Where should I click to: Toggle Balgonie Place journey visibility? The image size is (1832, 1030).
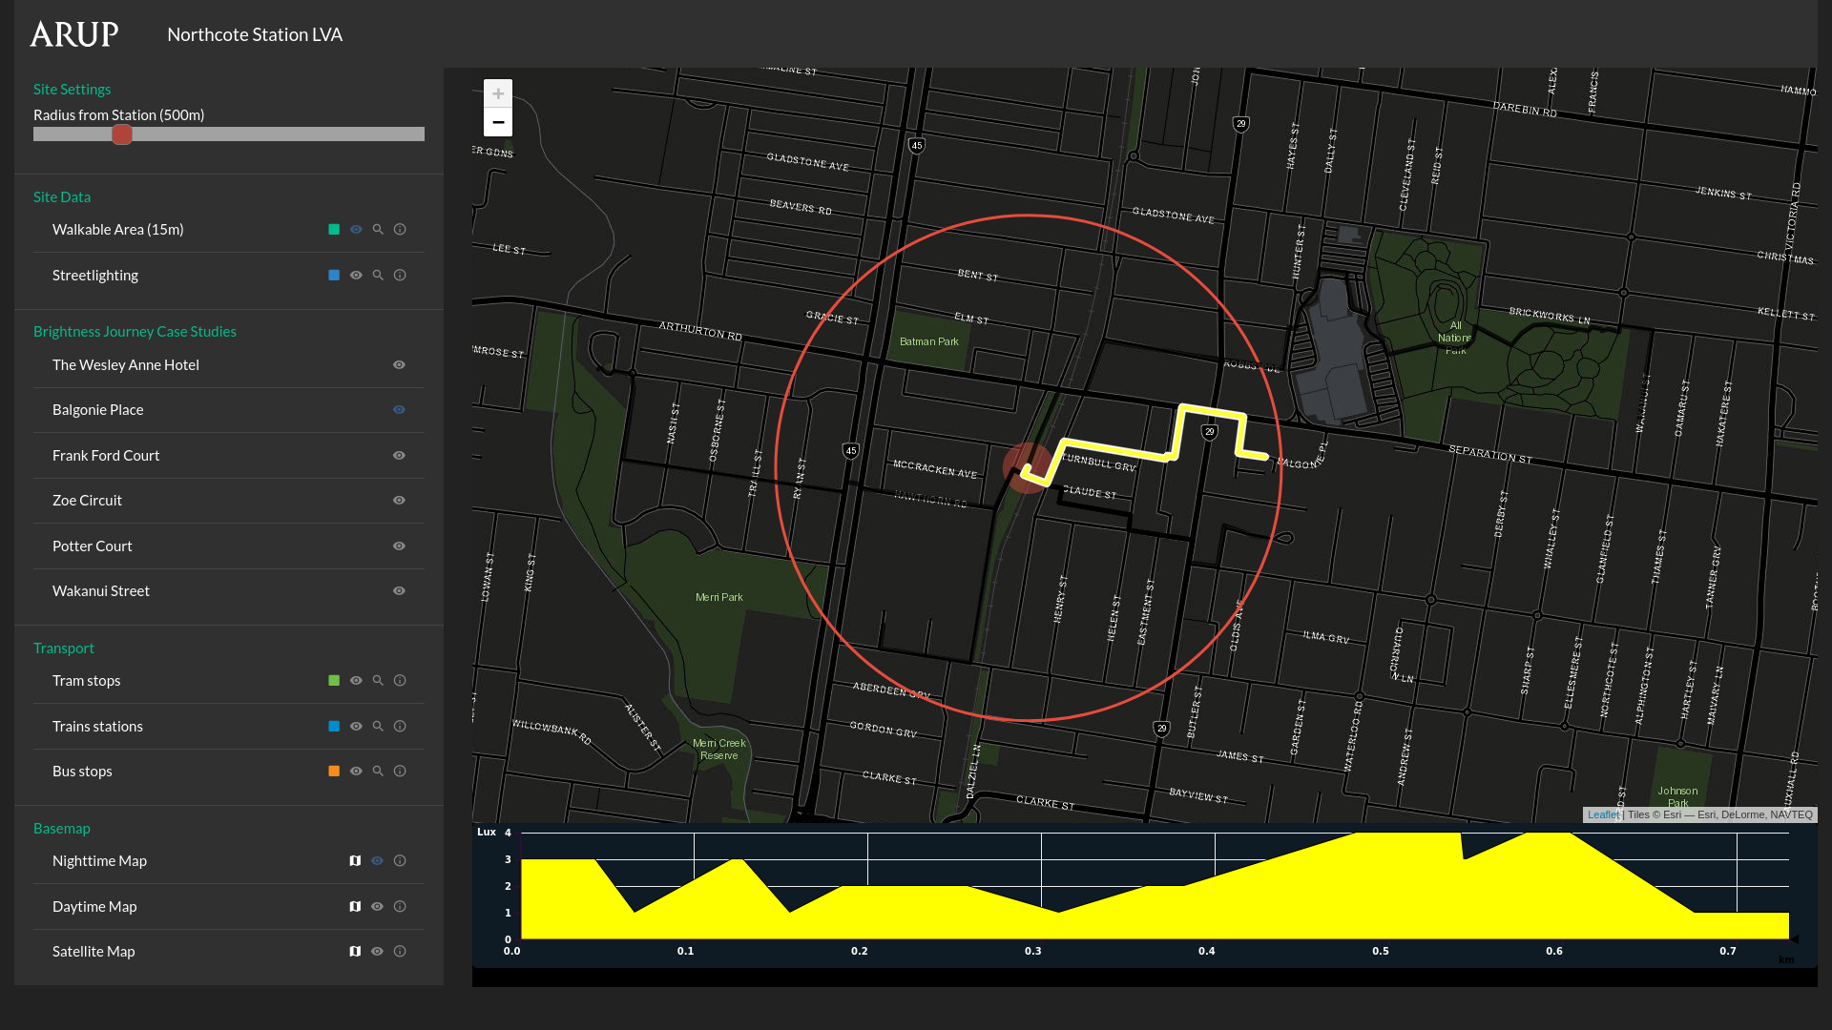point(399,410)
